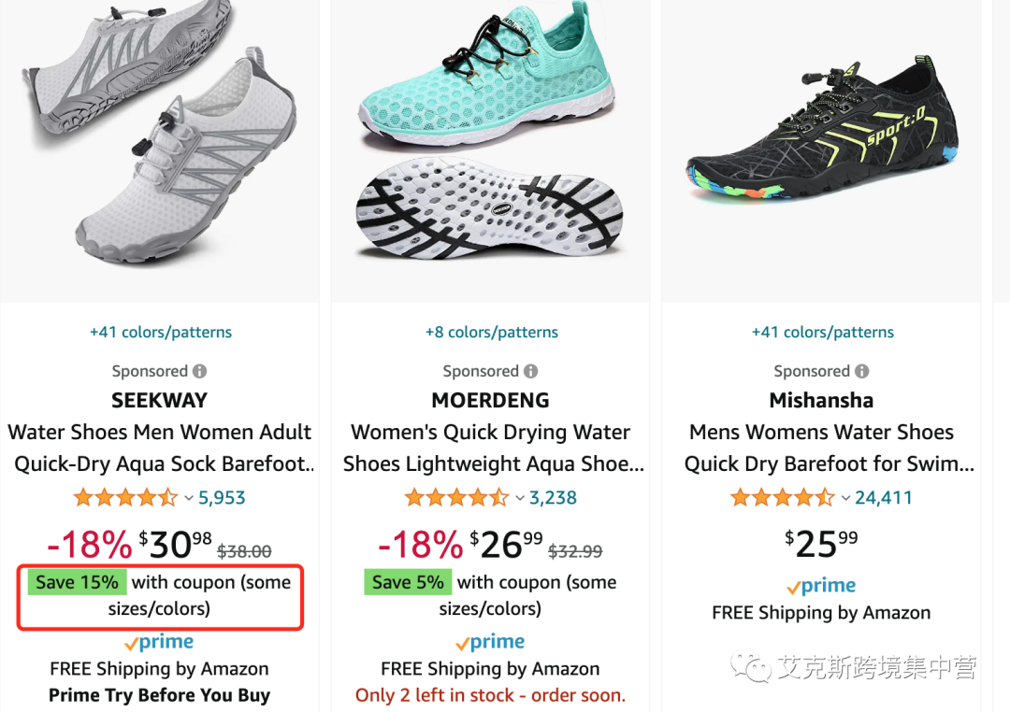
Task: Open the +41 colors/patterns link for SEEKWAY
Action: [161, 333]
